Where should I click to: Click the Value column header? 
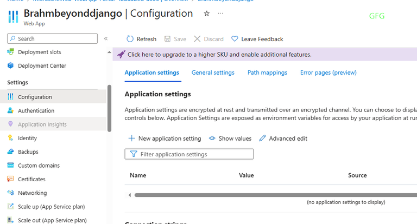(x=247, y=175)
